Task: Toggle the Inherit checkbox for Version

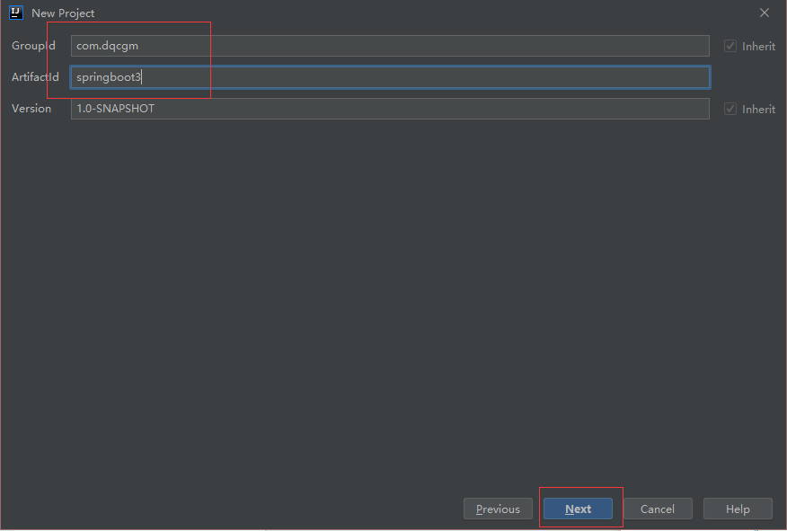Action: [x=730, y=109]
